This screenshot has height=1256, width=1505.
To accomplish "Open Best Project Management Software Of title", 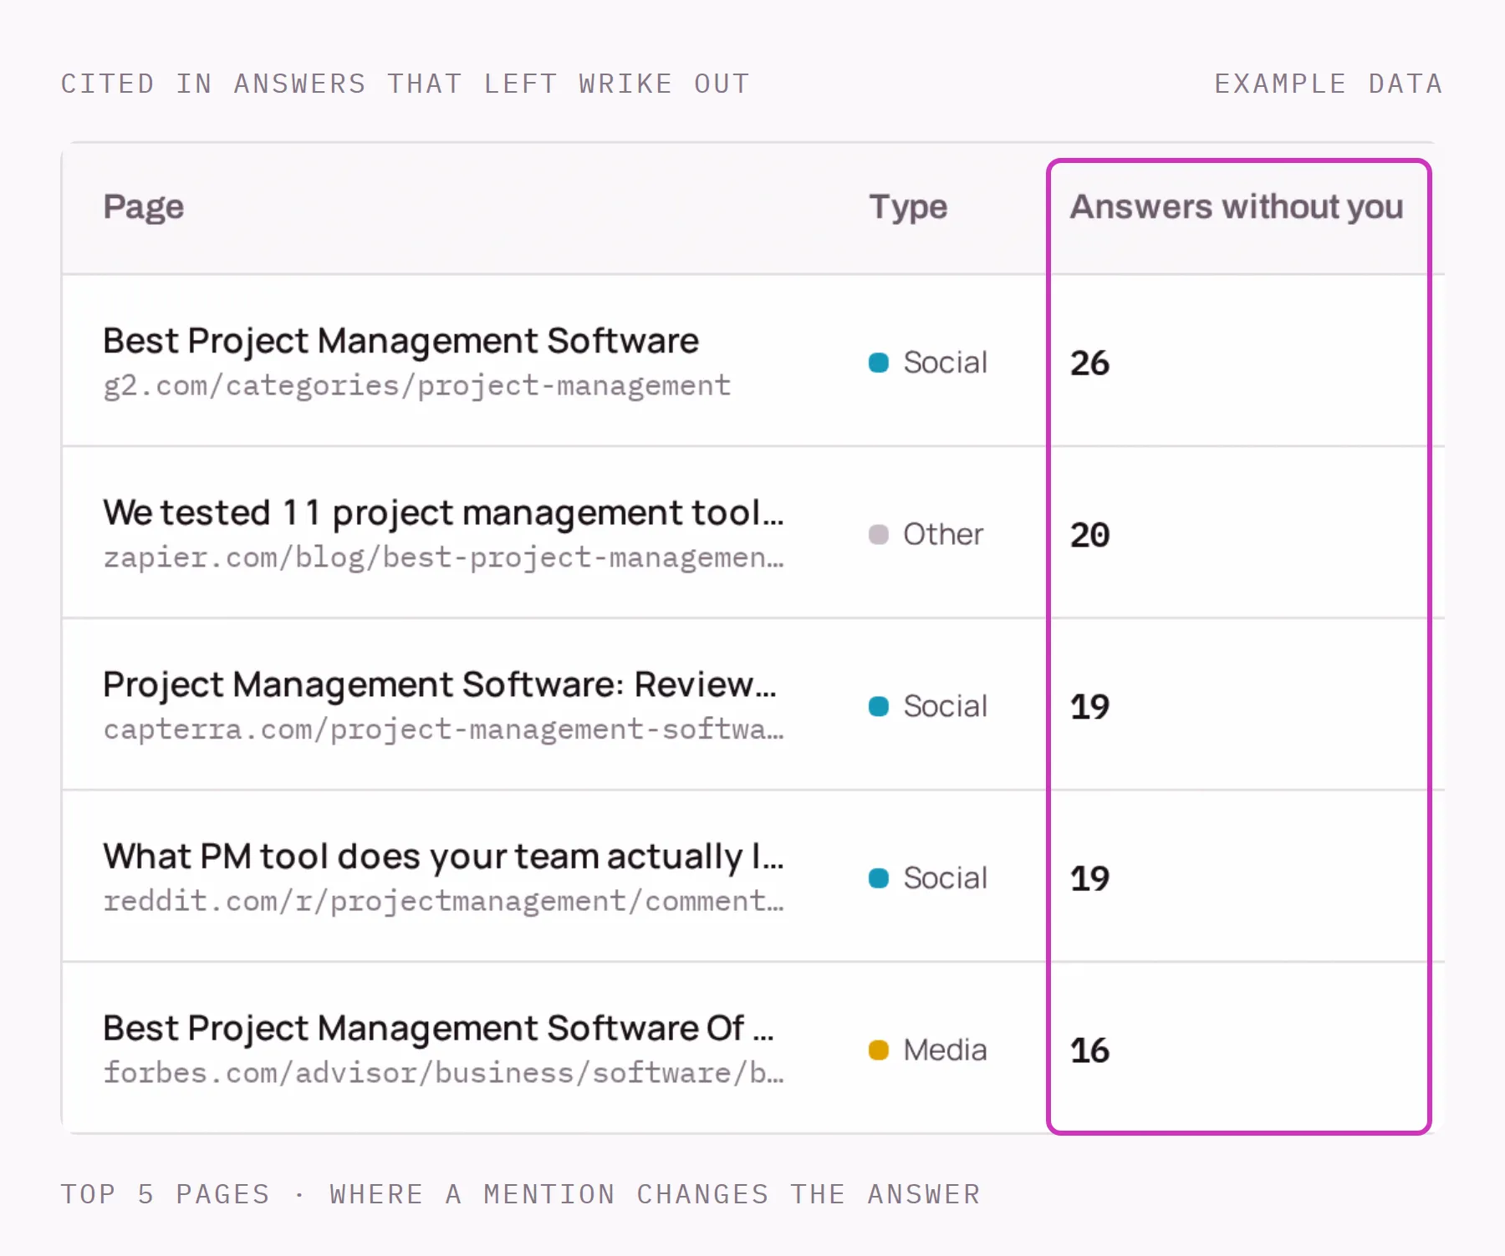I will (438, 1028).
